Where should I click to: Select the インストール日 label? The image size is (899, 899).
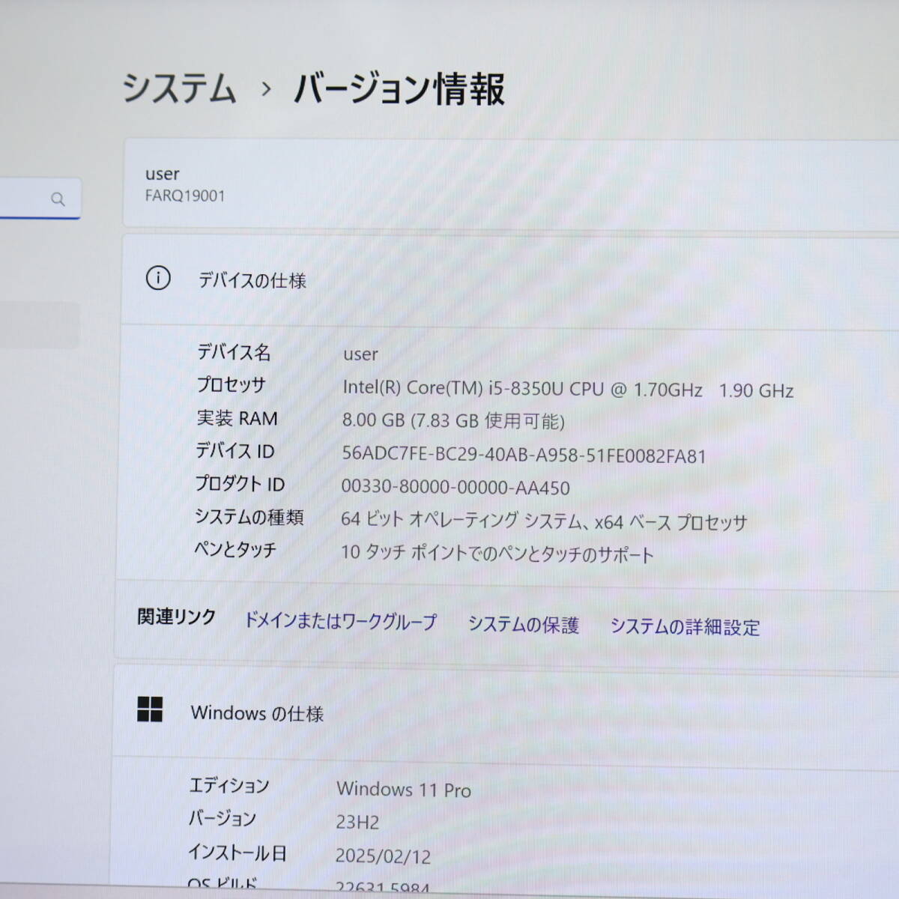pos(237,853)
